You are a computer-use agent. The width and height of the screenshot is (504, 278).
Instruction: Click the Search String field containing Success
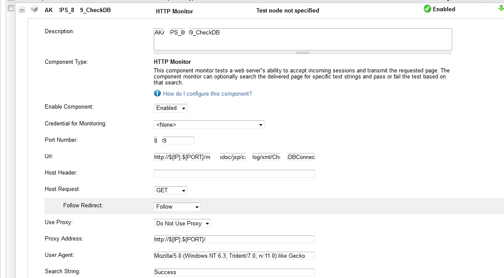(x=234, y=272)
